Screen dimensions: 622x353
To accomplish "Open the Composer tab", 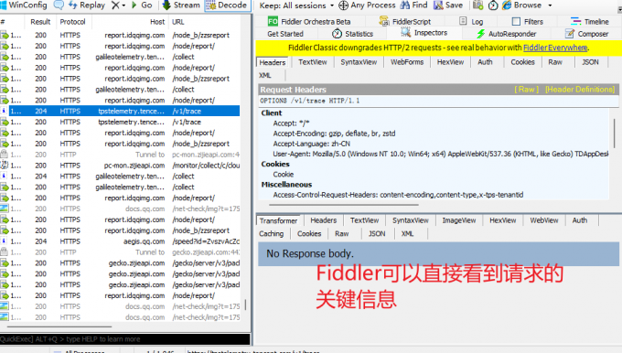I will click(586, 34).
